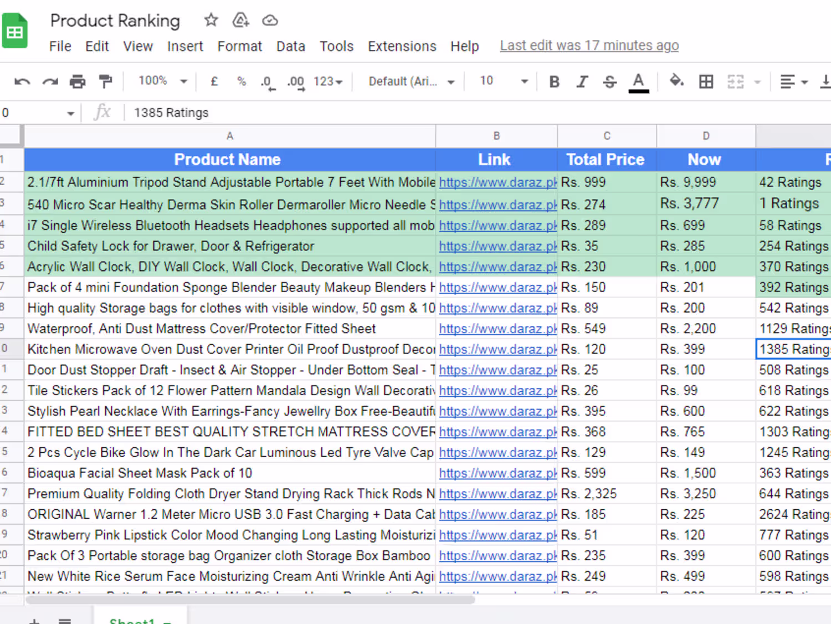Open the Extensions menu
The width and height of the screenshot is (831, 624).
(402, 46)
